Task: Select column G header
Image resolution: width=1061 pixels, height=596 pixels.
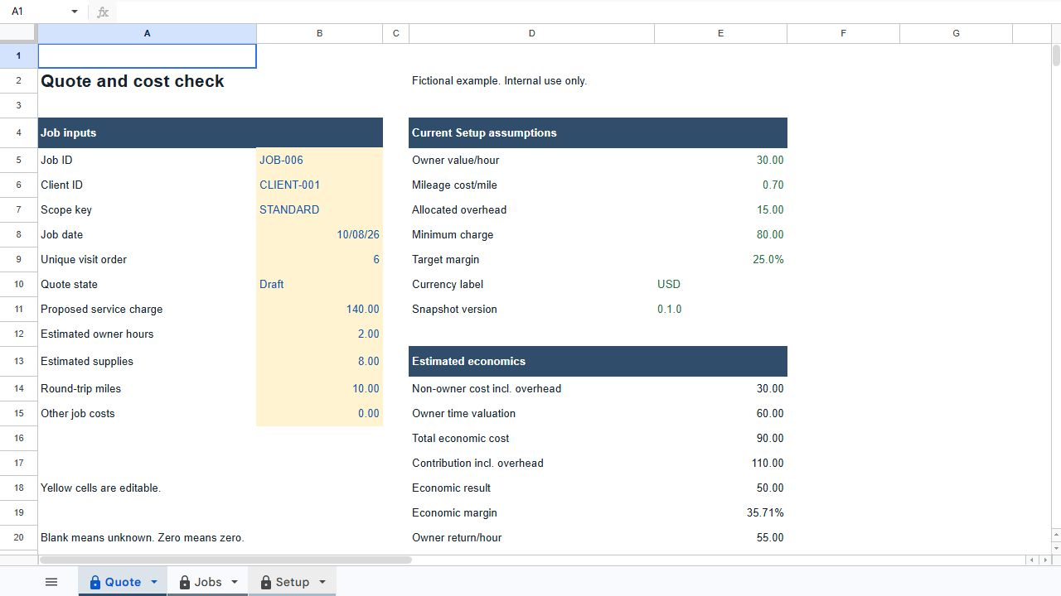Action: [x=956, y=33]
